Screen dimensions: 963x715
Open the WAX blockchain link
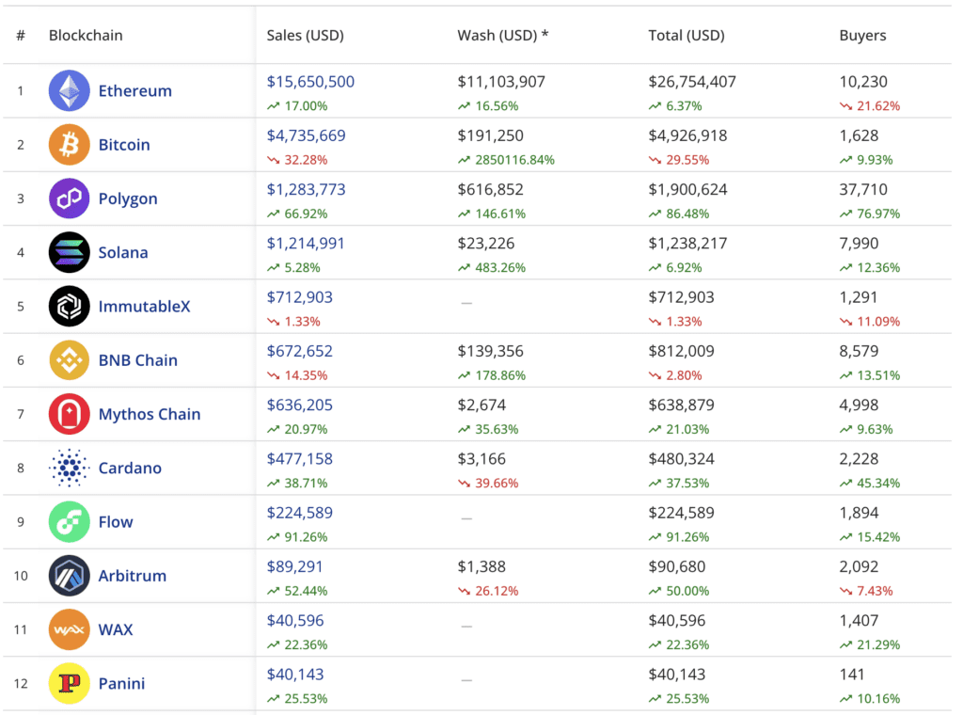click(x=116, y=629)
